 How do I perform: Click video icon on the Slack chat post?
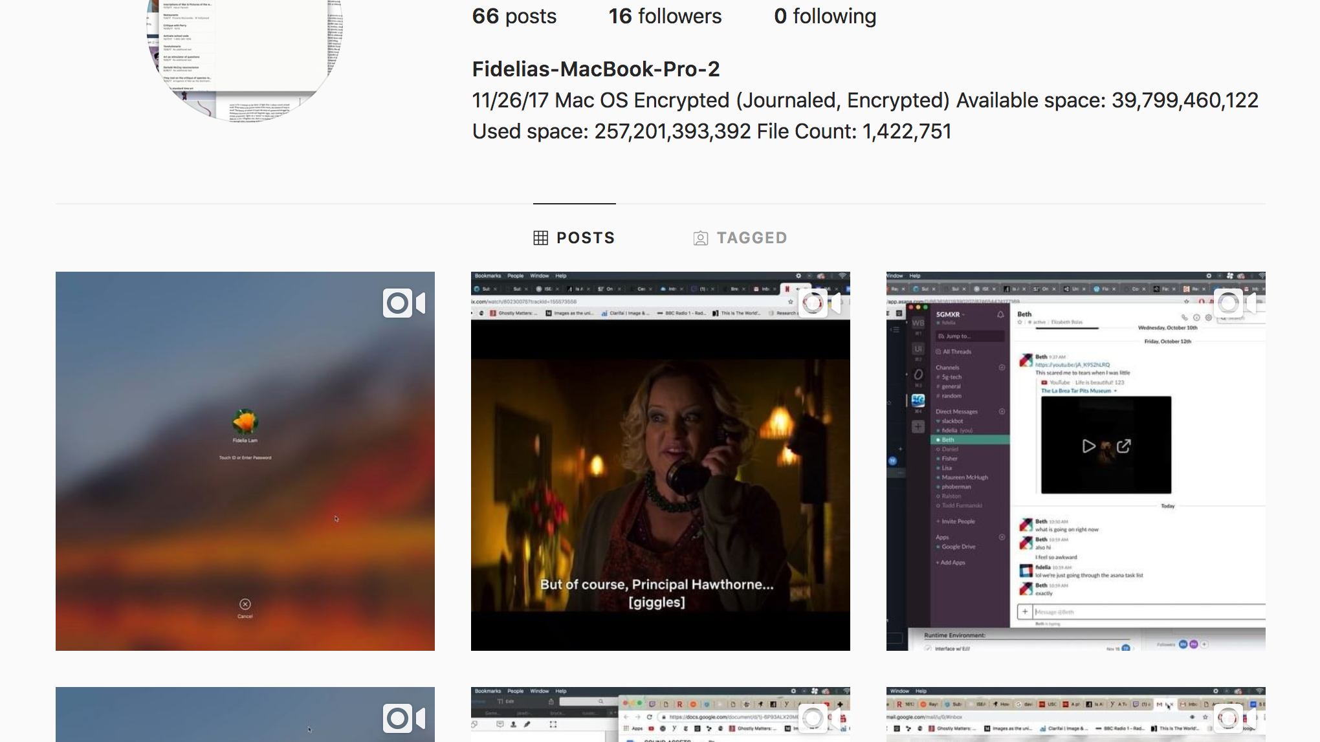point(1235,303)
